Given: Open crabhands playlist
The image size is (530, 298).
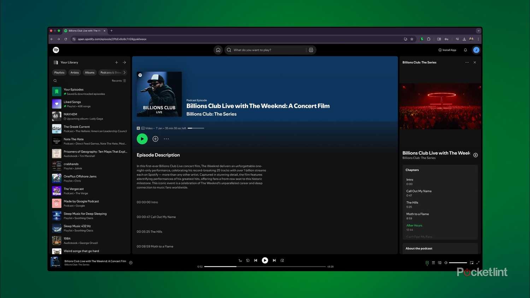Looking at the screenshot, I should click(90, 166).
